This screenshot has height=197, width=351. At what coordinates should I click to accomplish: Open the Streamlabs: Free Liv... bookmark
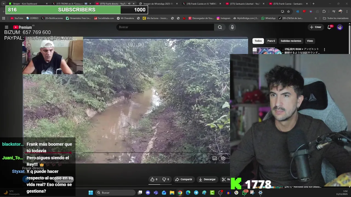[x=78, y=18]
